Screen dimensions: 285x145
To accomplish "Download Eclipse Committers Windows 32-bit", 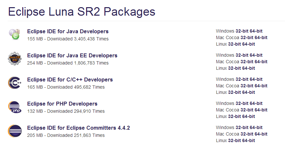I will pyautogui.click(x=242, y=127).
